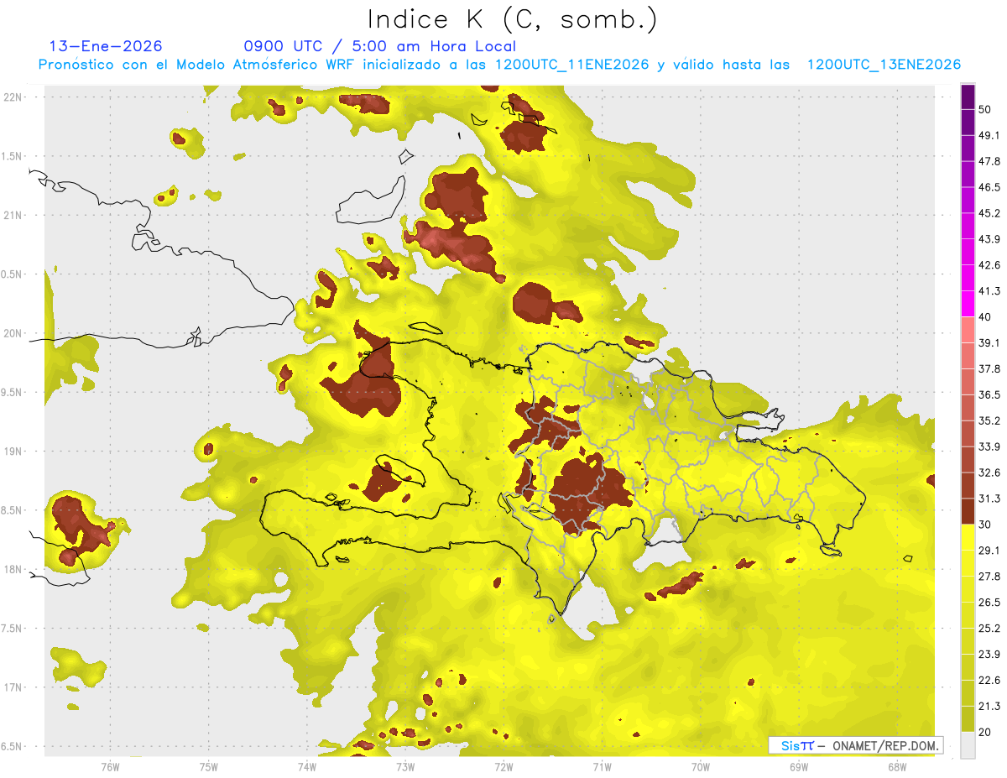The height and width of the screenshot is (778, 1007).
Task: Select the date text "13-Ene-2026"
Action: pyautogui.click(x=106, y=46)
